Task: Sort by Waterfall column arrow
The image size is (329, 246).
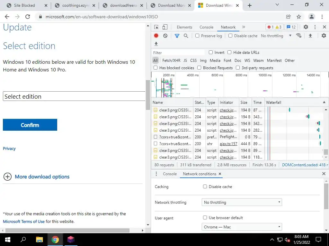Action: pos(324,102)
